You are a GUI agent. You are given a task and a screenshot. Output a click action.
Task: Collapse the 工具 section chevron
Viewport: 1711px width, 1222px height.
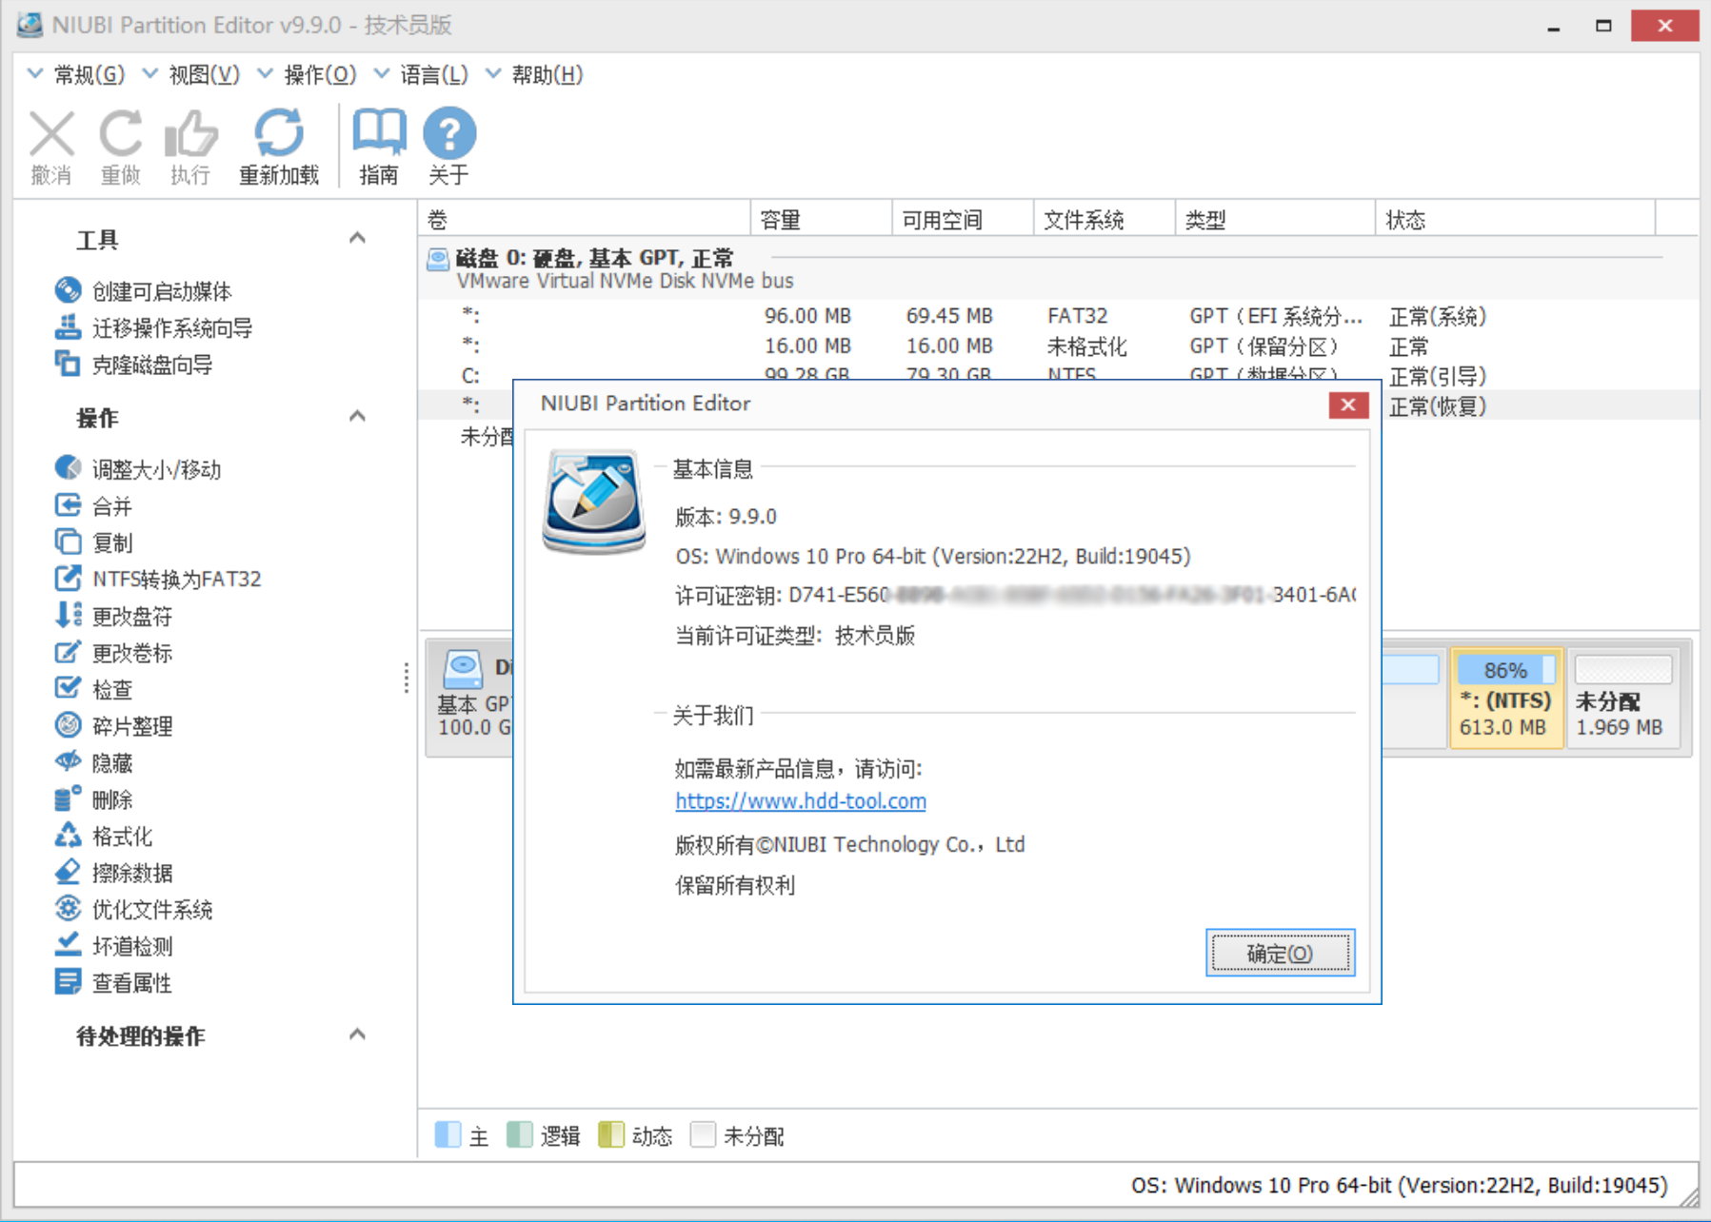358,238
